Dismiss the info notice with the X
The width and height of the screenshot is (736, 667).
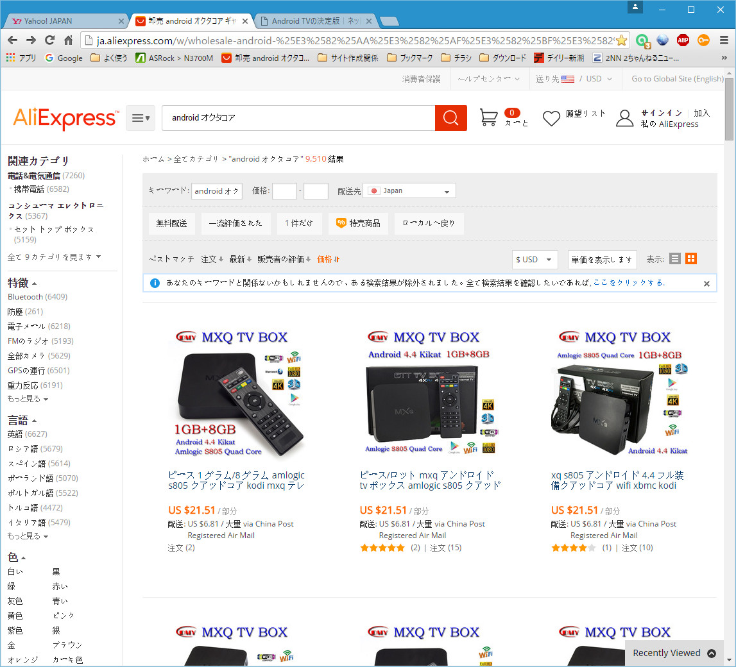pyautogui.click(x=706, y=283)
